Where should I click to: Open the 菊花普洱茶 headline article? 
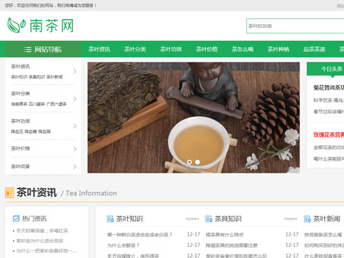[x=329, y=88]
